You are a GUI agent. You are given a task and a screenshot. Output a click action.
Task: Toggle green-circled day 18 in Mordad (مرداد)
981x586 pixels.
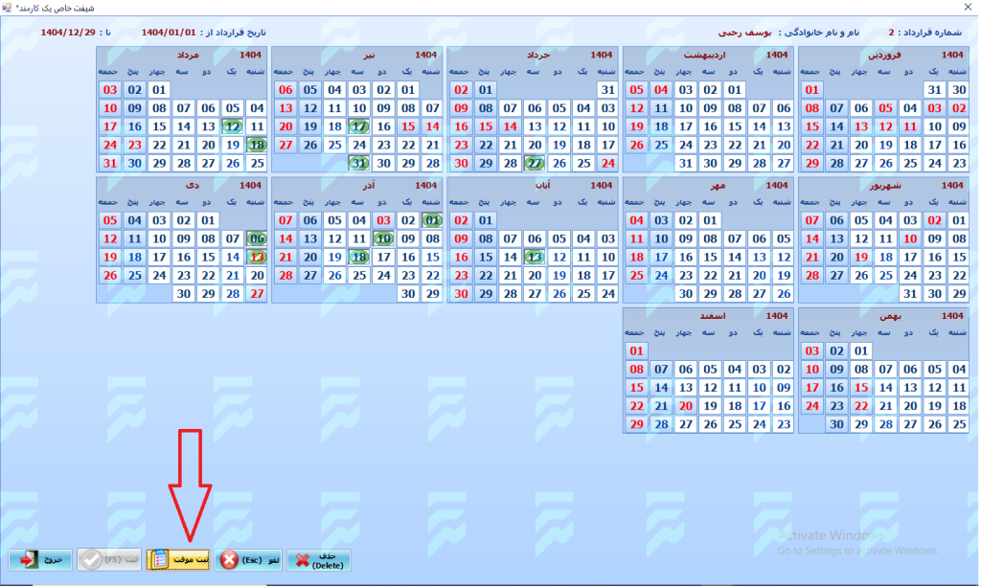click(x=257, y=145)
